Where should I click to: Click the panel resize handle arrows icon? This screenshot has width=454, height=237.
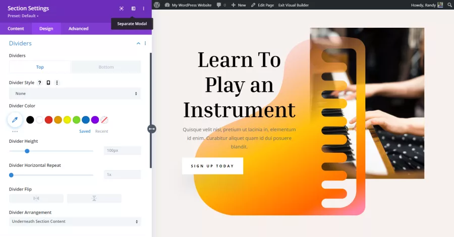pos(152,129)
